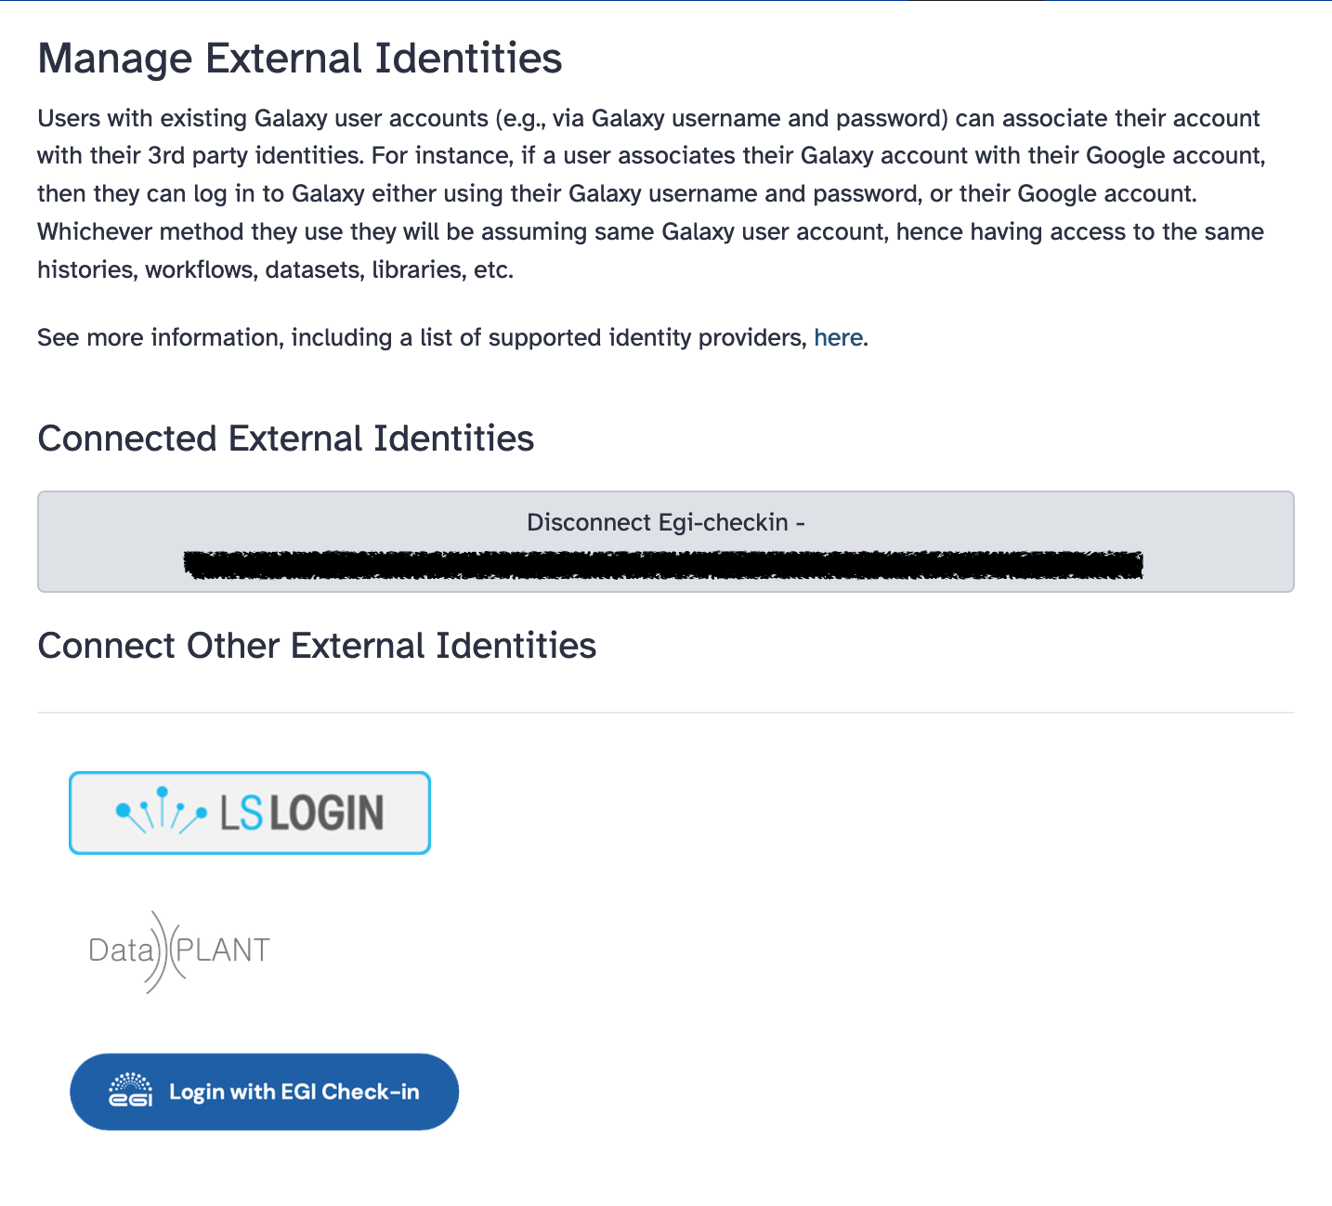The width and height of the screenshot is (1332, 1206).
Task: Connect your account using LS LOGIN
Action: [x=249, y=812]
